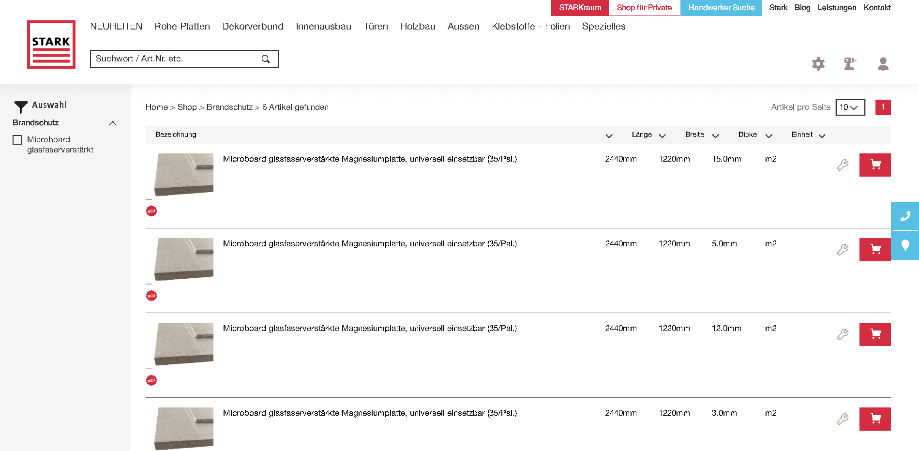Image resolution: width=919 pixels, height=451 pixels.
Task: Collapse the Brandschutz filter section
Action: pos(113,123)
